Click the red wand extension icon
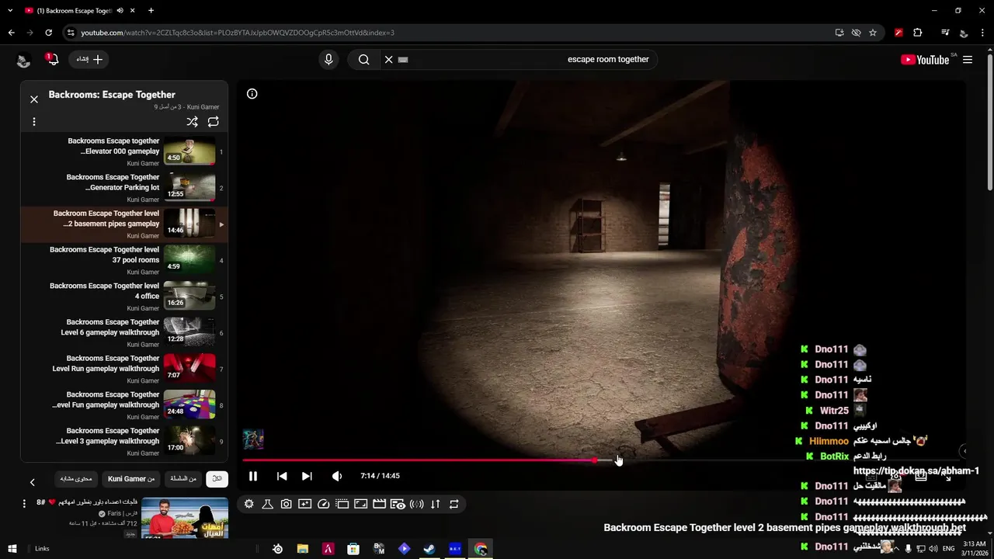 [x=898, y=33]
